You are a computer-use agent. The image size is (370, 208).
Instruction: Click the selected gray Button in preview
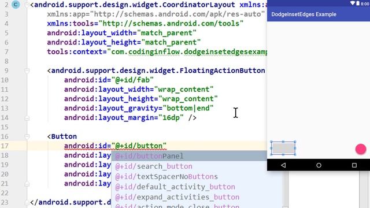[x=283, y=148]
